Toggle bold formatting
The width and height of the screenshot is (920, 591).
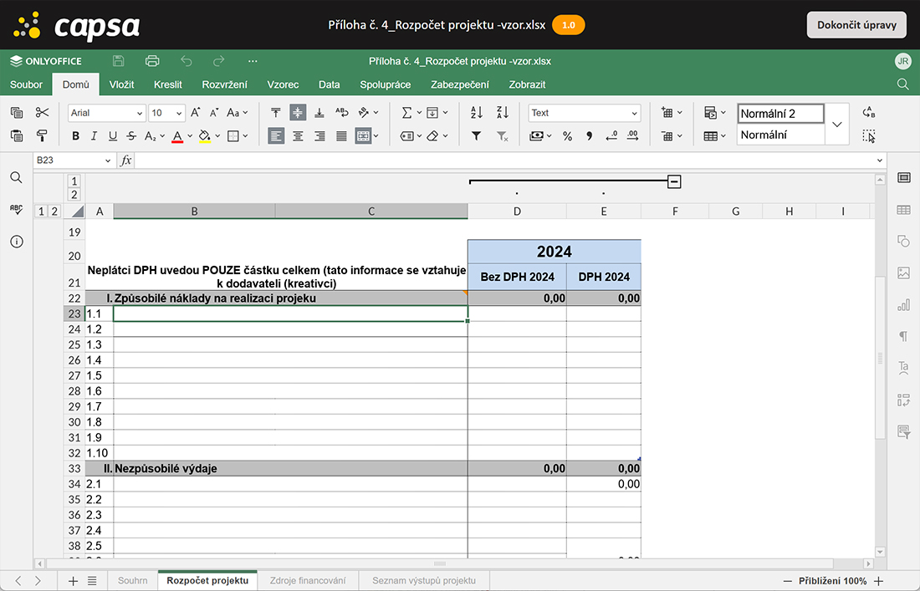pos(74,135)
